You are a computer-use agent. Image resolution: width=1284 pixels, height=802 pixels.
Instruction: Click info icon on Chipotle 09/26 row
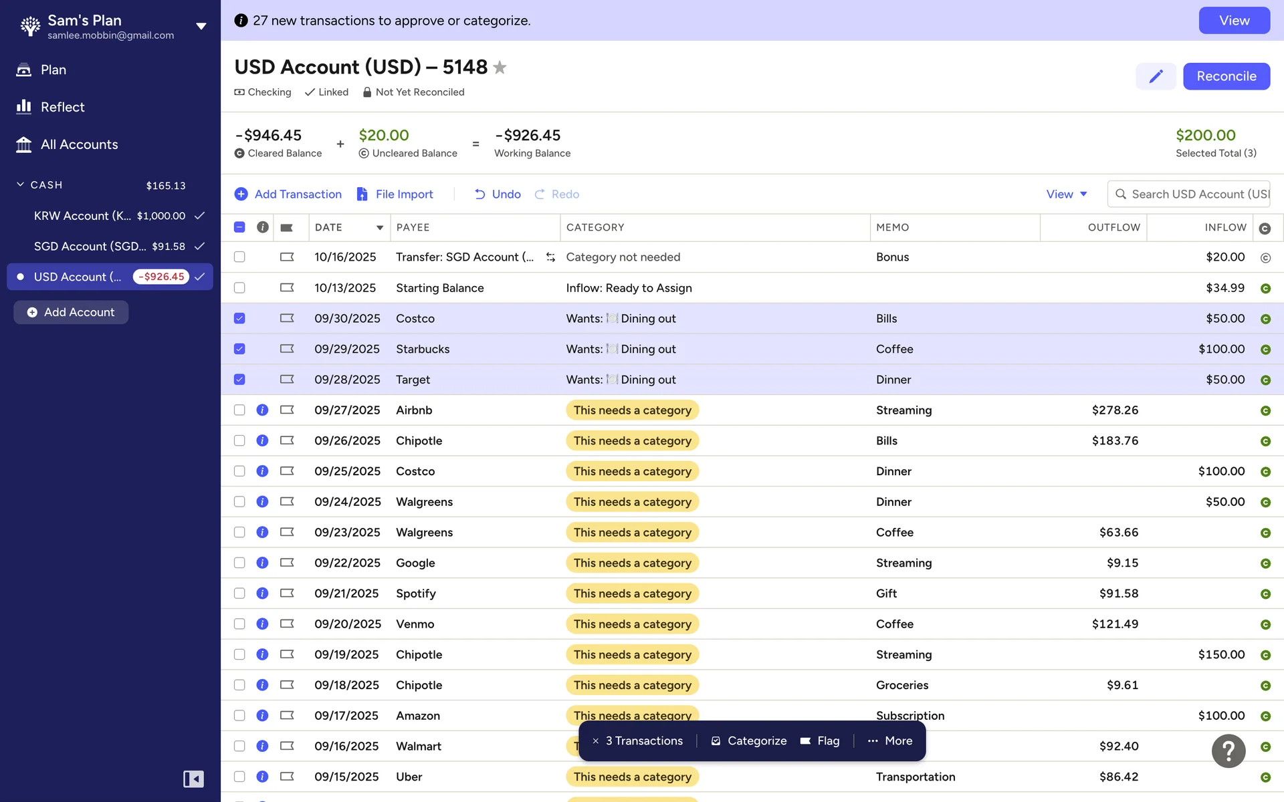262,440
